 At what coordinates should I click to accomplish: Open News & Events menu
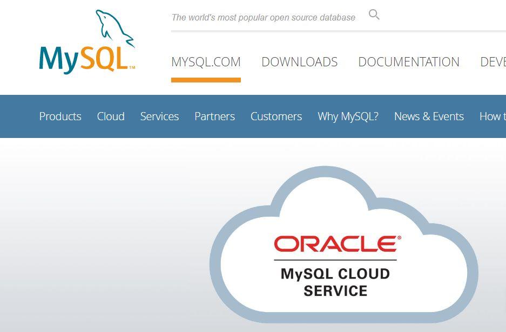429,116
